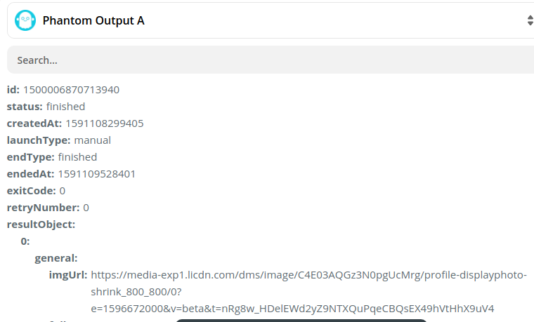Click the Phantombuster ghost icon
The image size is (534, 322).
click(x=25, y=20)
